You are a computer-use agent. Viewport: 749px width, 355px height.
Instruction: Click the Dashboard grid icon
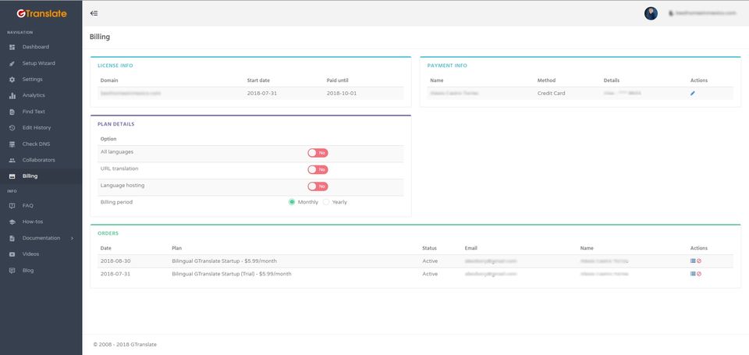tap(12, 48)
